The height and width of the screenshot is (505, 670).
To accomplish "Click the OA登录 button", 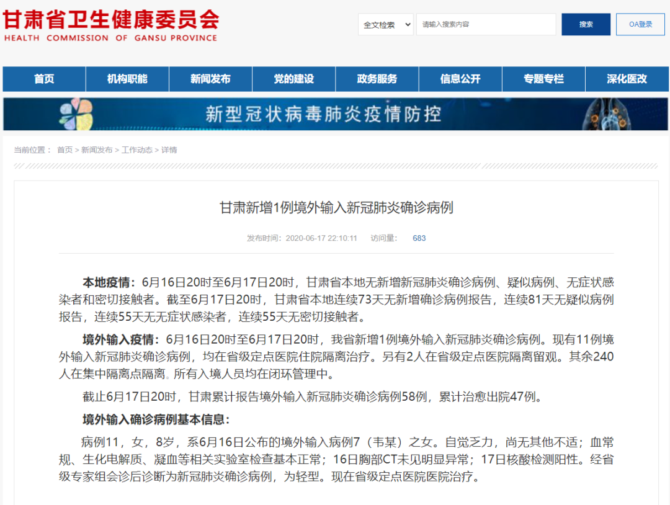I will coord(640,25).
